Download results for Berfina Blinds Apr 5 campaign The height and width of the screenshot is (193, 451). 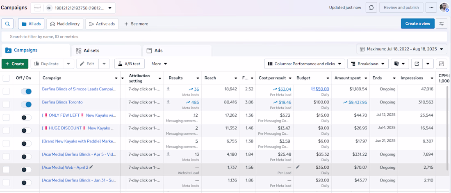168,154
